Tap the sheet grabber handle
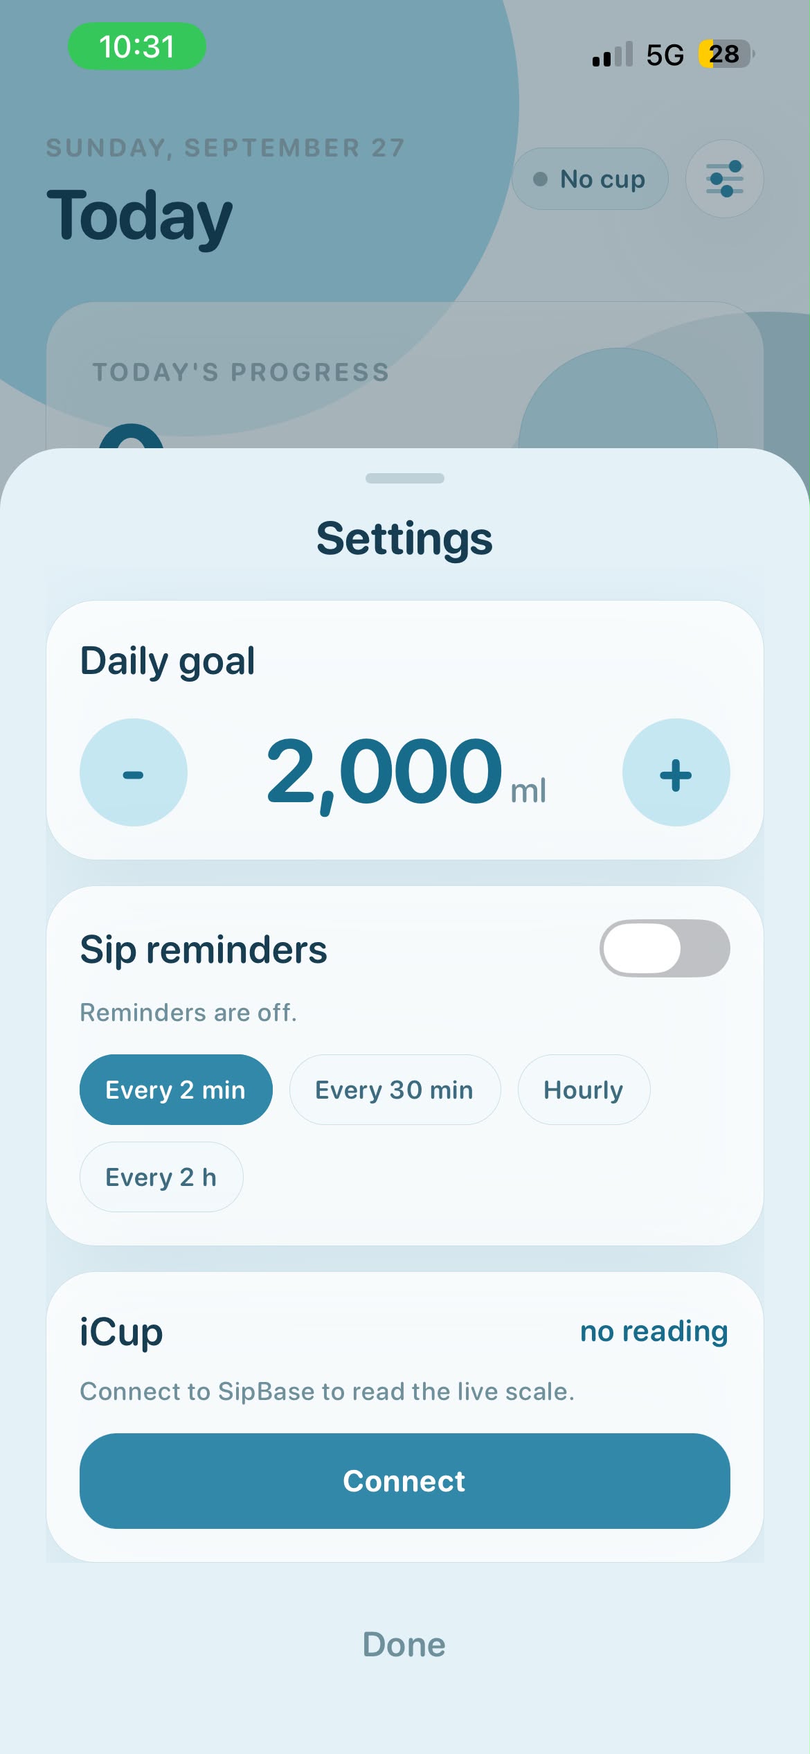 click(x=405, y=478)
